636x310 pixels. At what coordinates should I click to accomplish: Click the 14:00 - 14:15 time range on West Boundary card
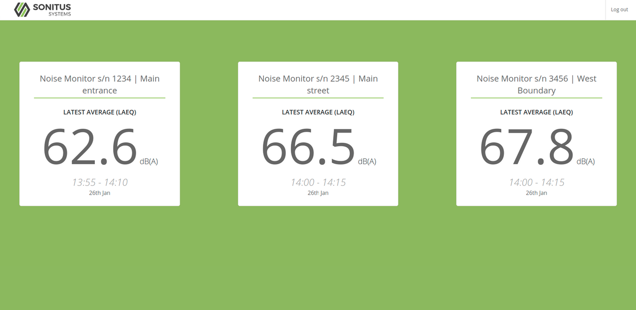(537, 182)
